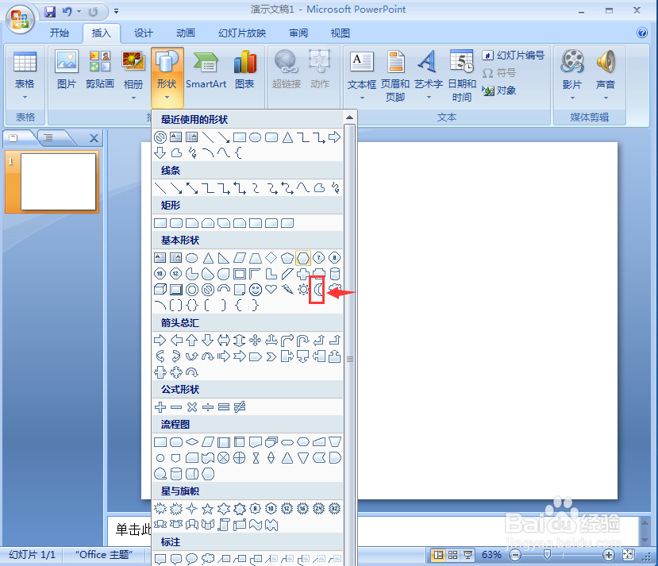Image resolution: width=658 pixels, height=566 pixels.
Task: Insert a 图表 chart
Action: [x=244, y=70]
